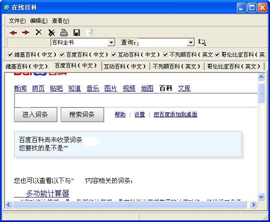270x222 pixels.
Task: Switch to the 互动百科（中文）tab
Action: coord(125,66)
